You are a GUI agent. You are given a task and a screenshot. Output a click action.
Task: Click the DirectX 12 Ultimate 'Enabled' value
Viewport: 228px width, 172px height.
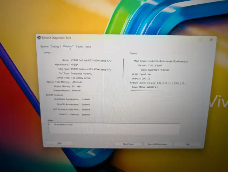[x=86, y=115]
